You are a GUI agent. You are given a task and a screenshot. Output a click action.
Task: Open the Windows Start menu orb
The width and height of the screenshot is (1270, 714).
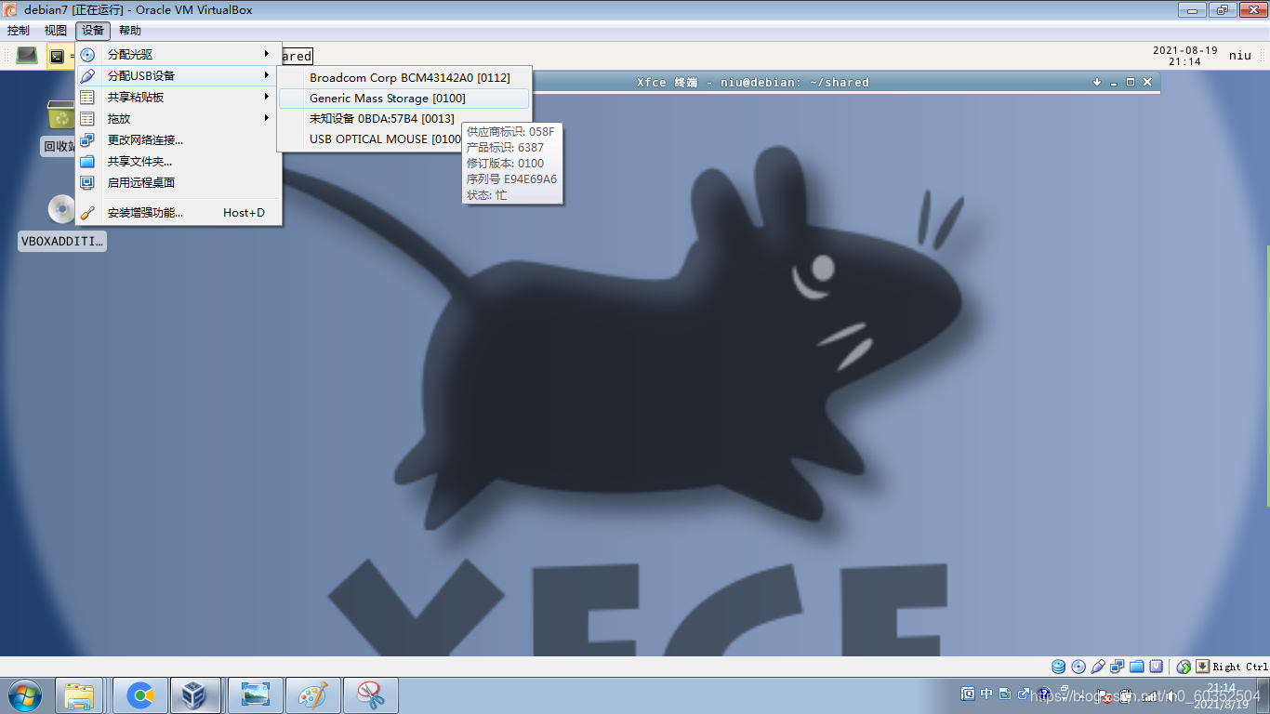(24, 695)
